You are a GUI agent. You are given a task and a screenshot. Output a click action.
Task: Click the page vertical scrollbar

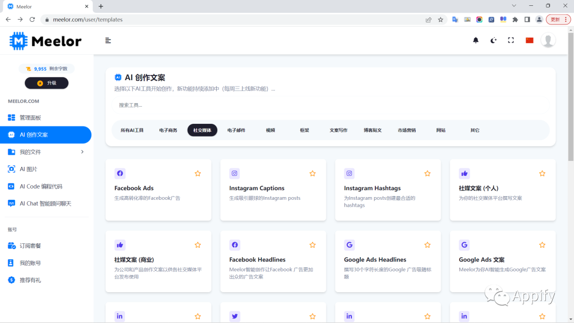[x=571, y=97]
